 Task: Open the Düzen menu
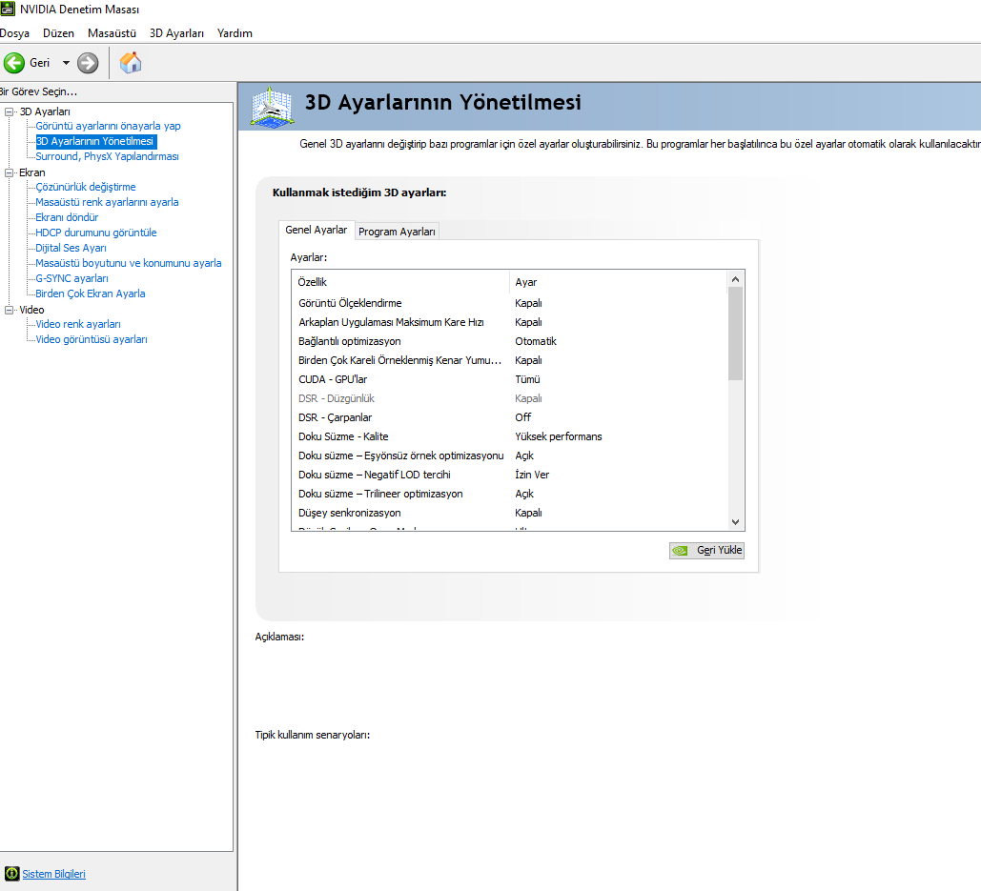point(58,33)
